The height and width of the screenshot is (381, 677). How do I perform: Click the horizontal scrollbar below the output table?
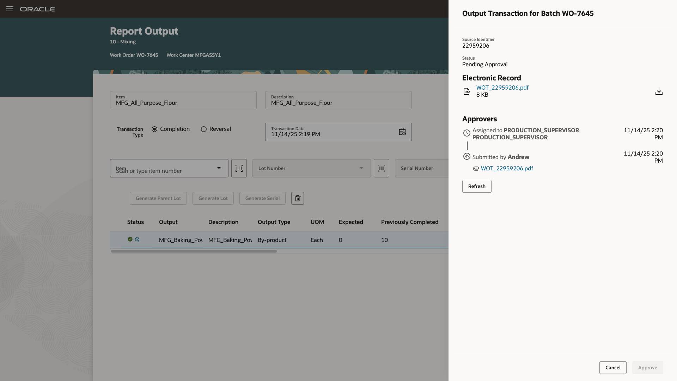click(x=194, y=251)
